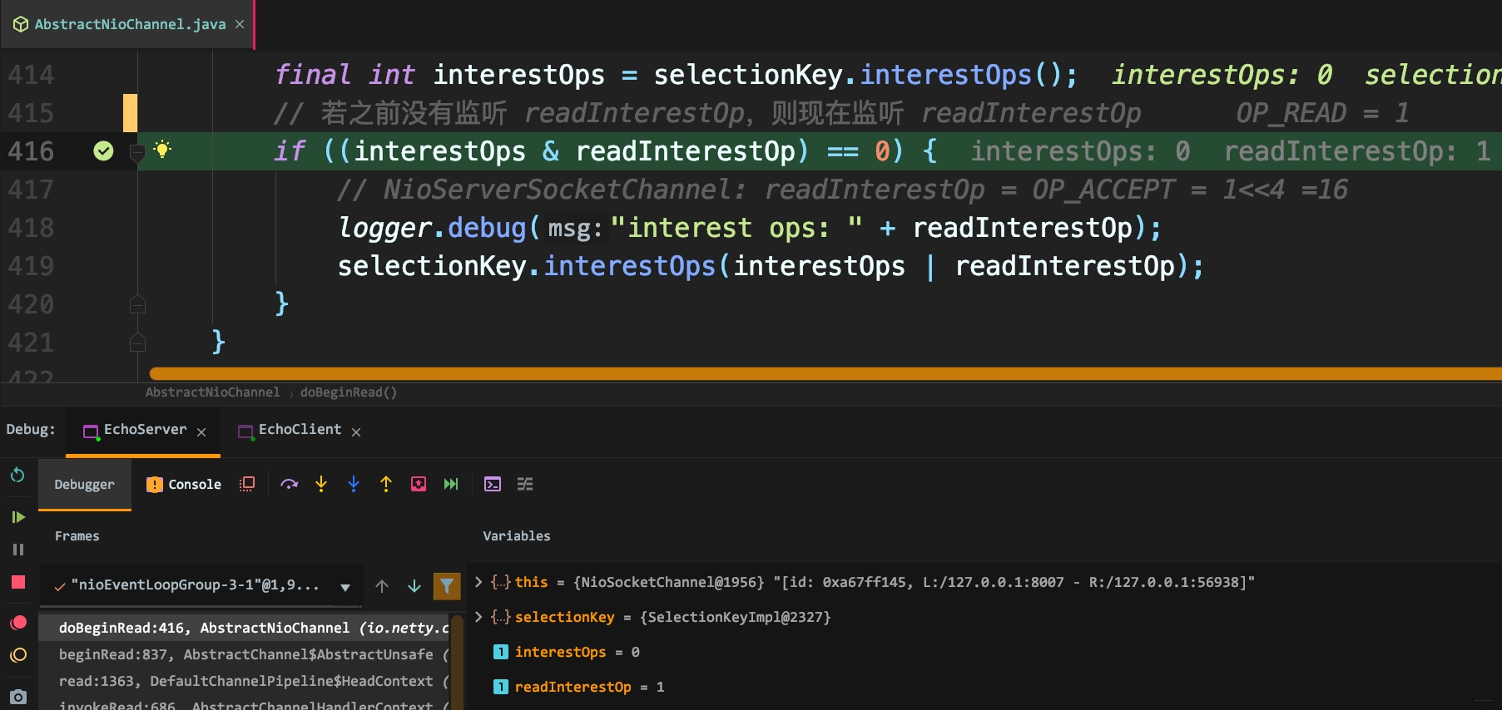Click the orange horizontal editor scrollbar
The width and height of the screenshot is (1502, 710).
click(824, 374)
